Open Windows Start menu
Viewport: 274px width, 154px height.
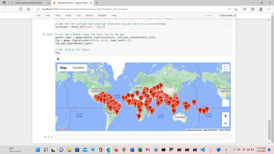point(38,150)
